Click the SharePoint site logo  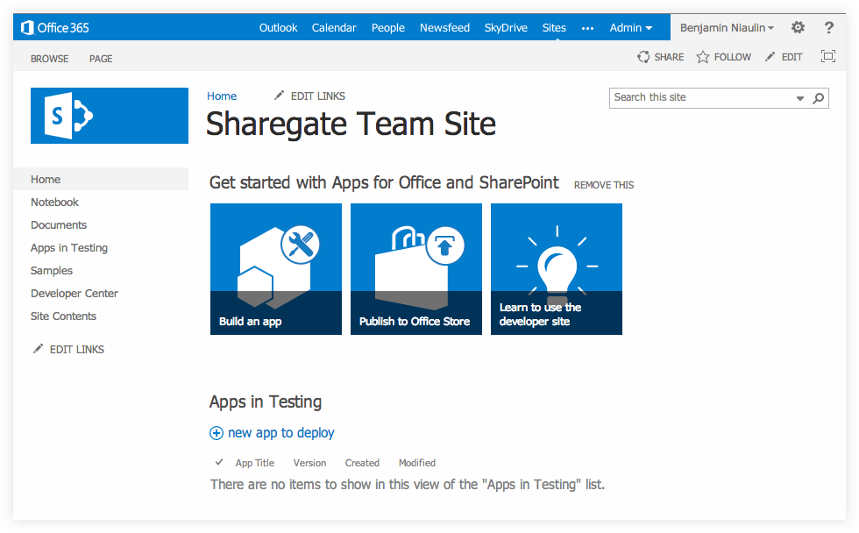click(x=110, y=116)
